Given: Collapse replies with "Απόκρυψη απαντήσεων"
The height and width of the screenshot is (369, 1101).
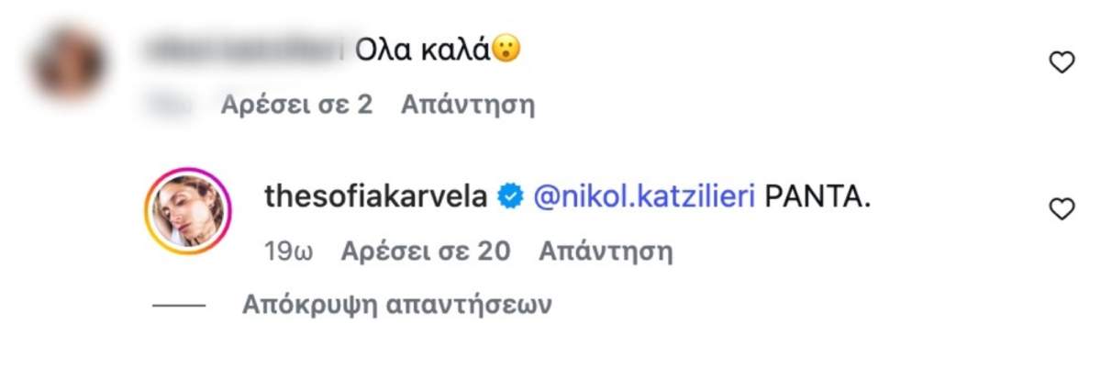Looking at the screenshot, I should 397,305.
